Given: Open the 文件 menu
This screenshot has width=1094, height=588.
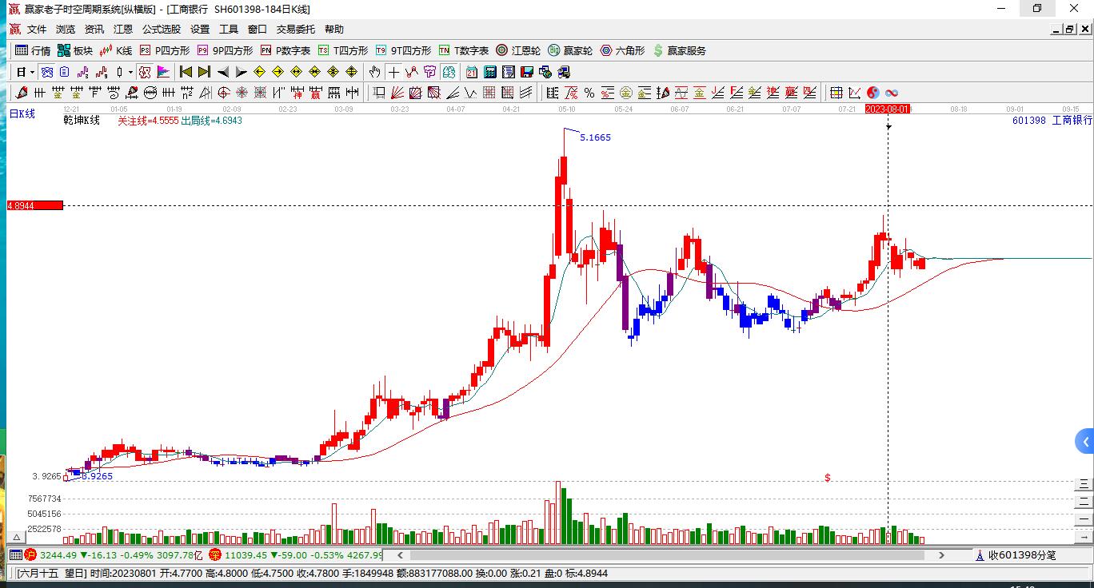Looking at the screenshot, I should (37, 30).
